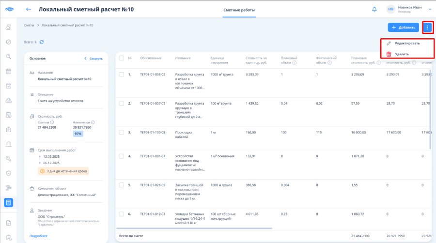The image size is (436, 243).
Task: Collapse the Основное panel via Свернуть
Action: tap(93, 59)
